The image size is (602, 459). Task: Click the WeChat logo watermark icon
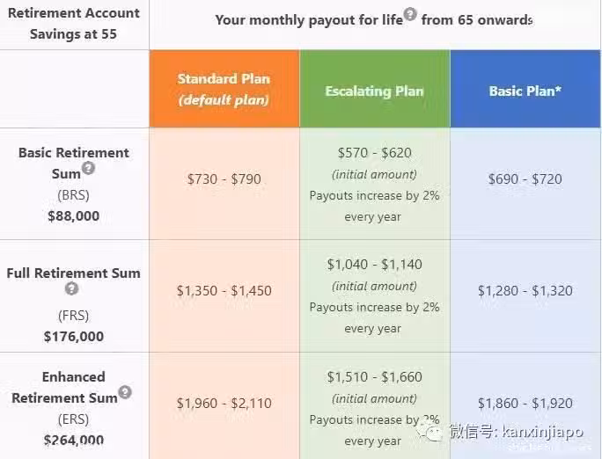[x=430, y=432]
